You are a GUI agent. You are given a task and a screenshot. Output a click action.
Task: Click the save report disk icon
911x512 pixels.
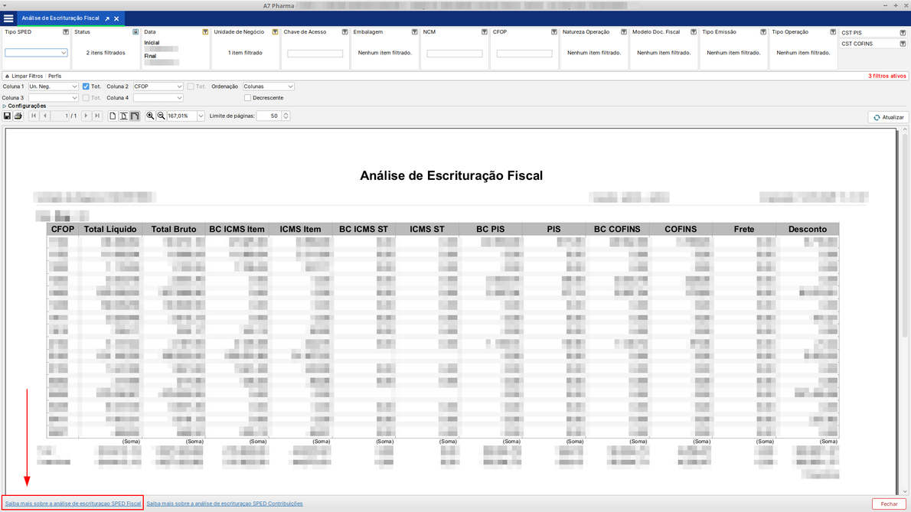pos(7,116)
